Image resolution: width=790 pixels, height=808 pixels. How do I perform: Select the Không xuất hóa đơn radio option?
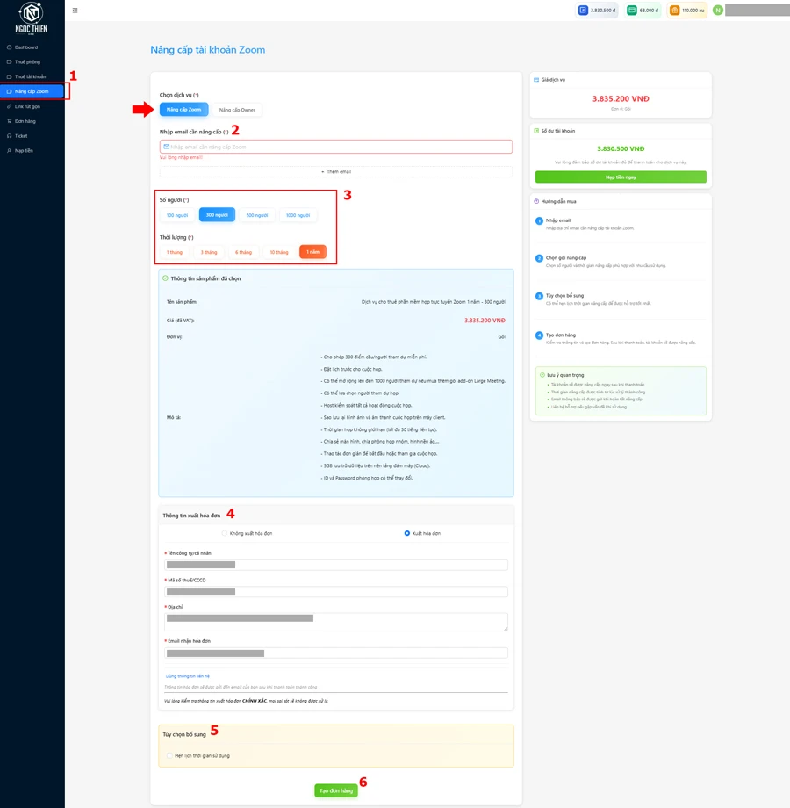[x=225, y=533]
